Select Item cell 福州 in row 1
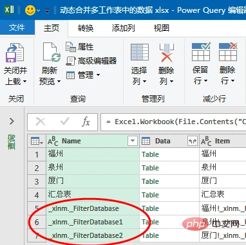The height and width of the screenshot is (245, 246). tap(223, 154)
